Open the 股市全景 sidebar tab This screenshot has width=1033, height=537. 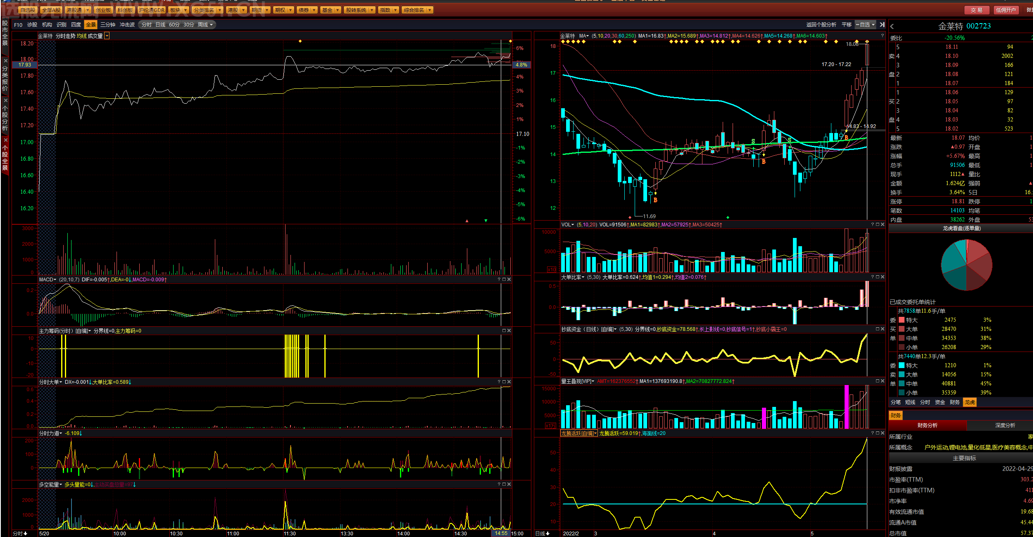click(x=5, y=33)
